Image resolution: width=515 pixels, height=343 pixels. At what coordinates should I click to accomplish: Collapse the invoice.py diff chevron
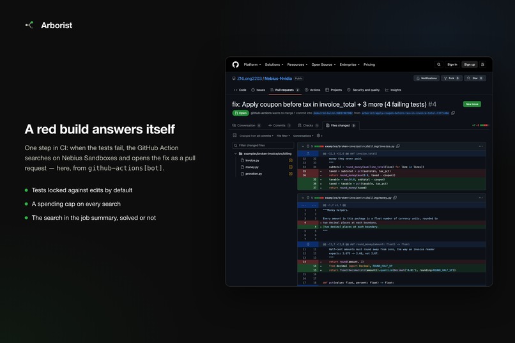coord(302,146)
